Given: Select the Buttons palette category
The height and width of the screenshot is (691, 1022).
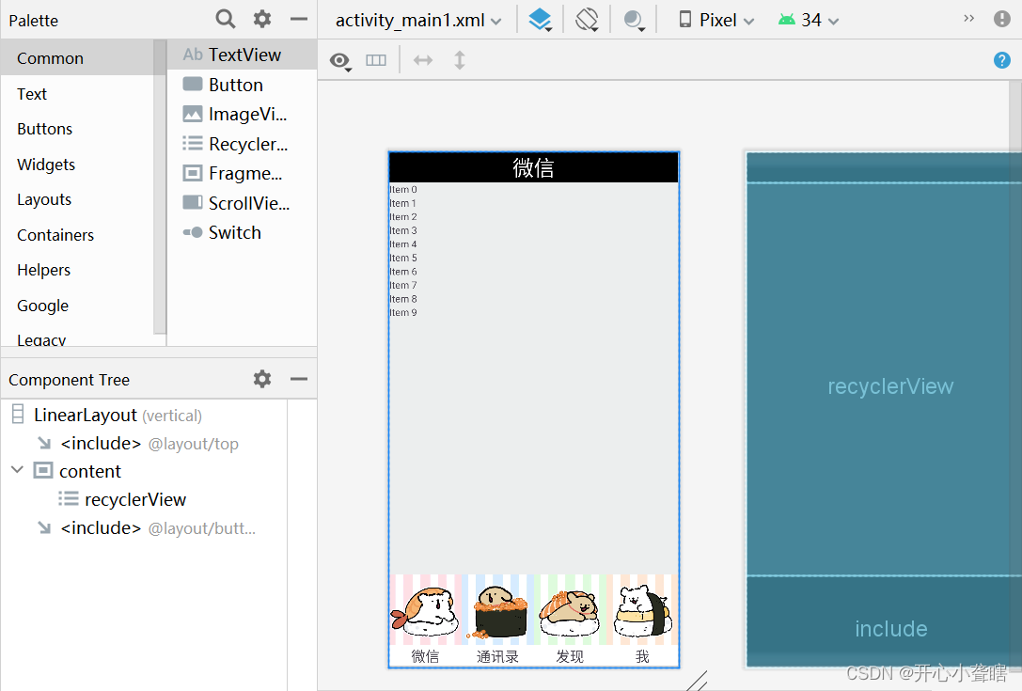Looking at the screenshot, I should point(77,129).
